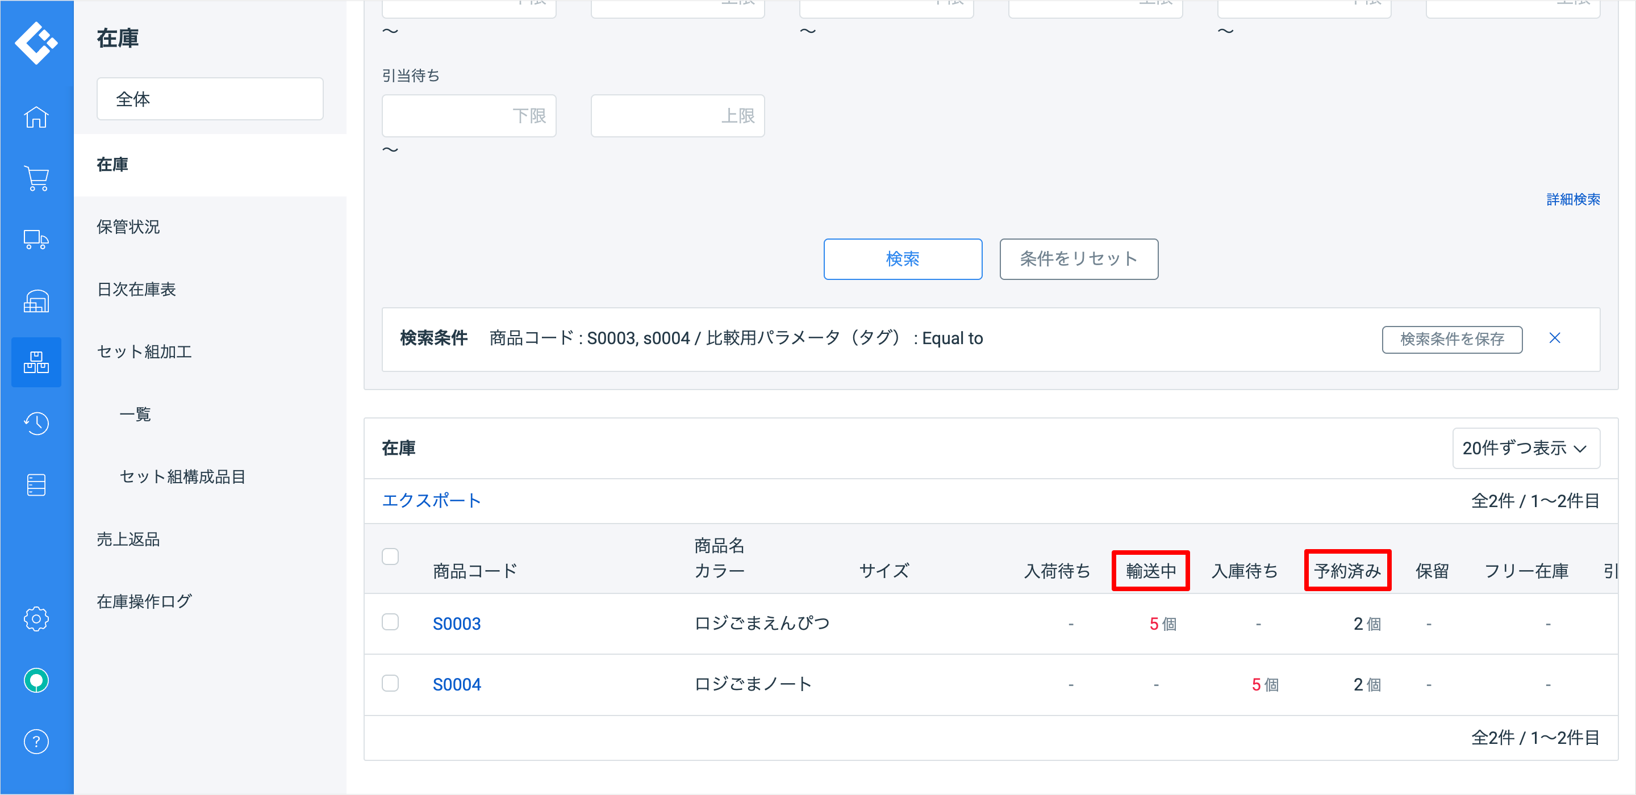Open the 全体 warehouse selector
The height and width of the screenshot is (795, 1636).
pyautogui.click(x=210, y=99)
